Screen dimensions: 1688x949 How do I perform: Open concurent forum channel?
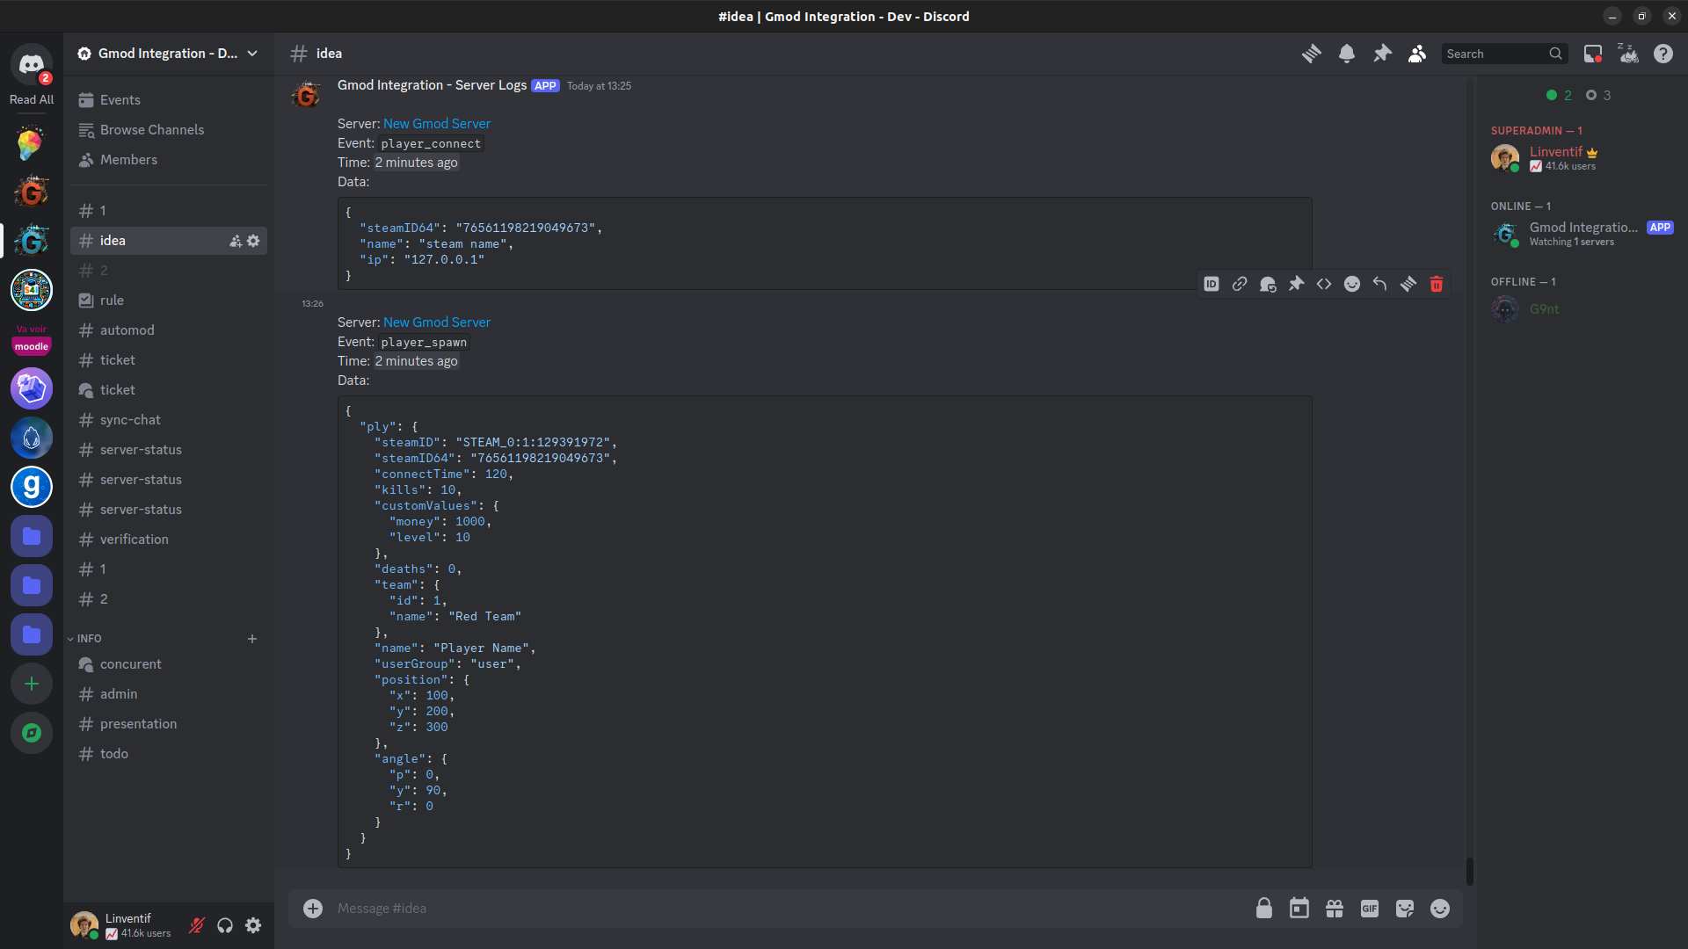coord(169,664)
